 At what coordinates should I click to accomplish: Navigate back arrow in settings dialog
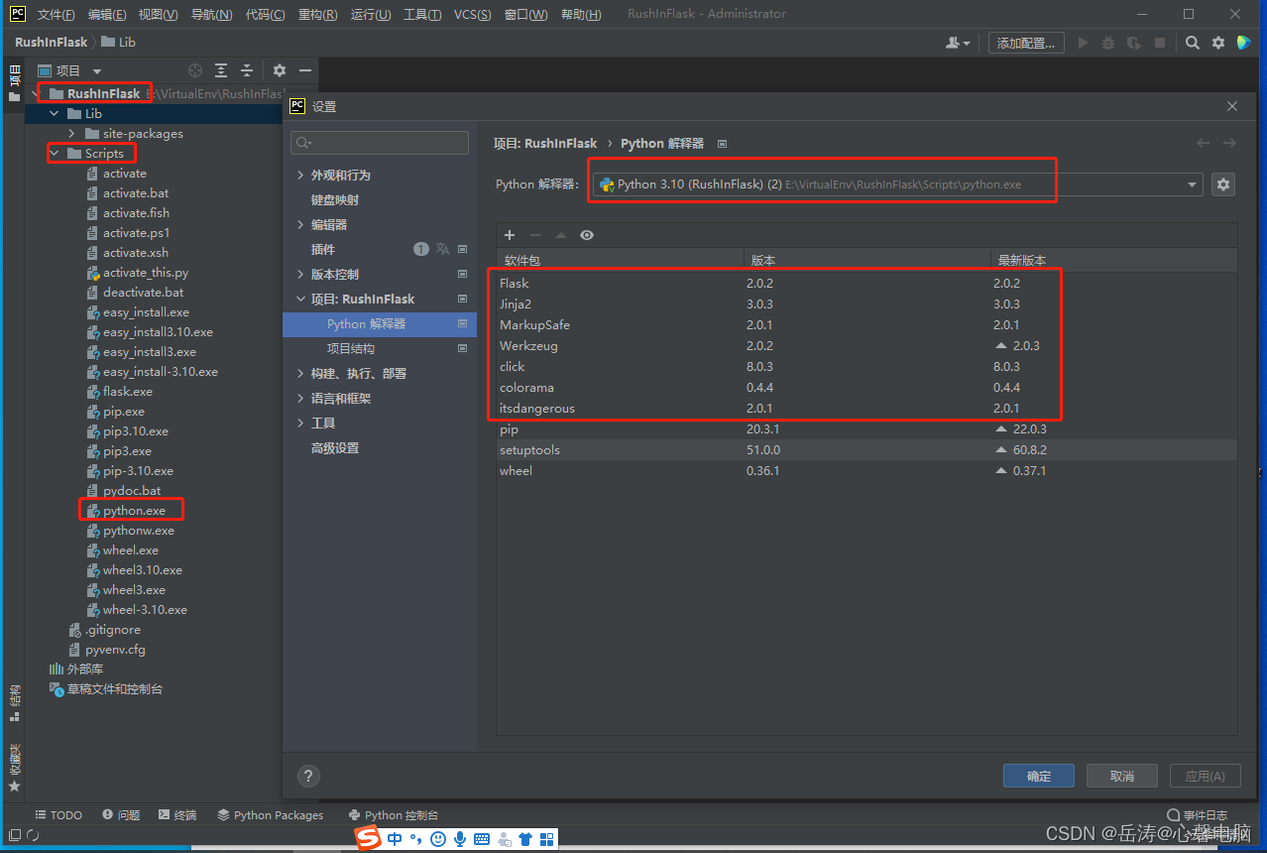tap(1203, 143)
